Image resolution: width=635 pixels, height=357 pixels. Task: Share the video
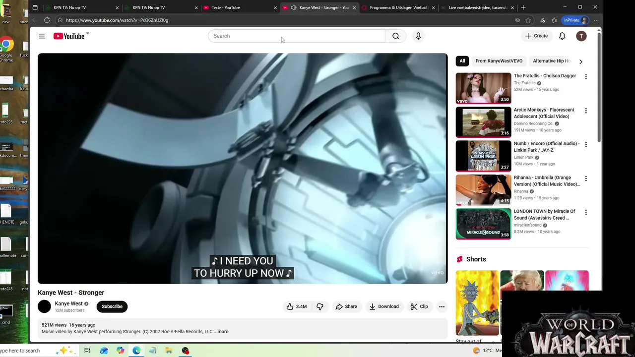point(346,306)
